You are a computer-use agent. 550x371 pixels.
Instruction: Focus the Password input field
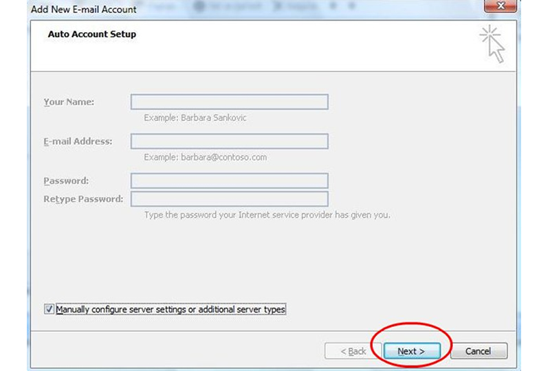coord(229,181)
